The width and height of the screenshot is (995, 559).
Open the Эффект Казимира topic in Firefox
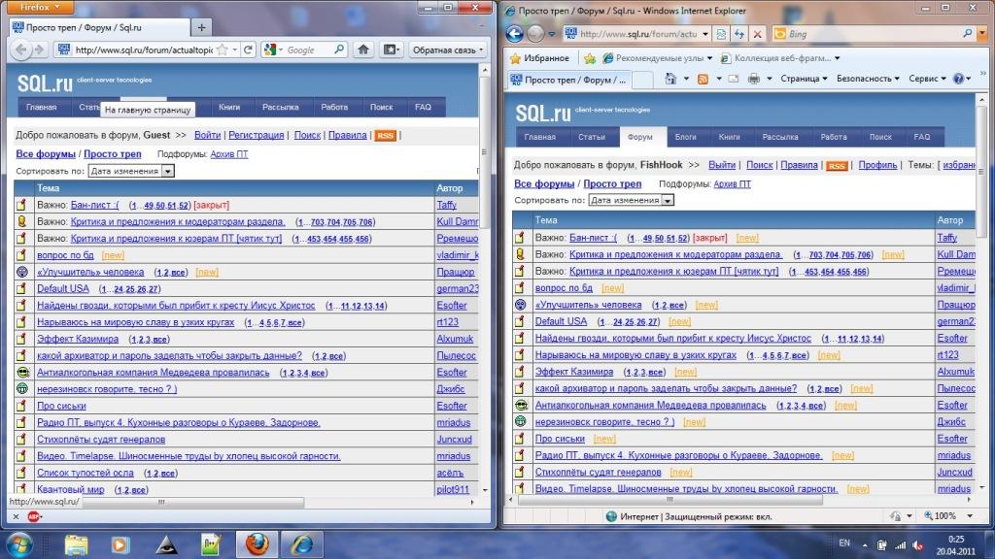tap(78, 340)
